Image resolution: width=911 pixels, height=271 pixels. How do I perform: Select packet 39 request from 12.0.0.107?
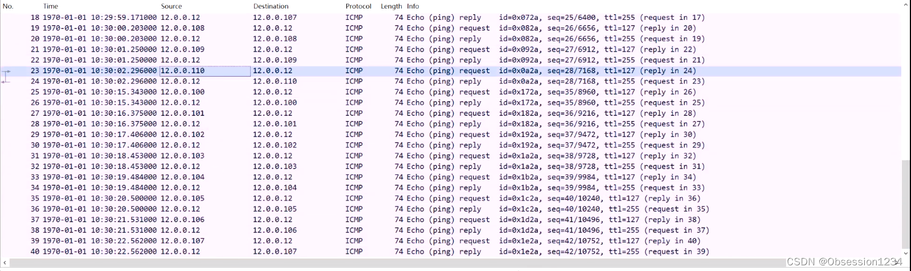[451, 241]
